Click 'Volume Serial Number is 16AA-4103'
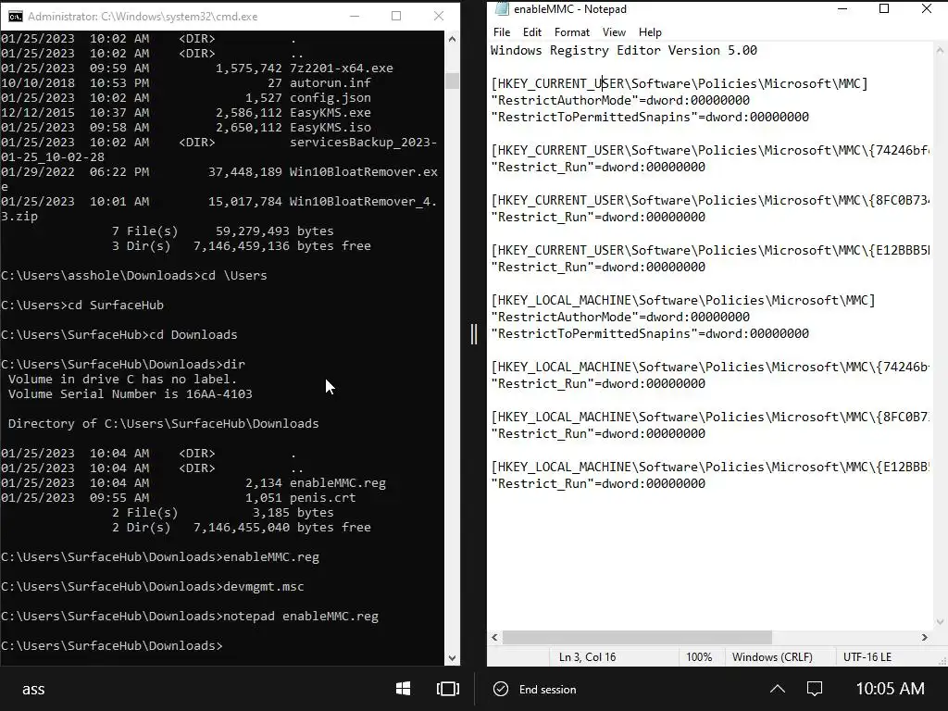Viewport: 948px width, 711px height. [x=130, y=394]
